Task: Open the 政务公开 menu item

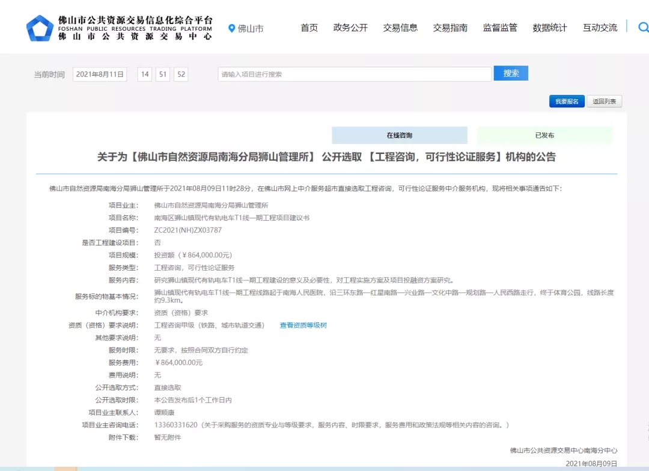Action: click(350, 28)
